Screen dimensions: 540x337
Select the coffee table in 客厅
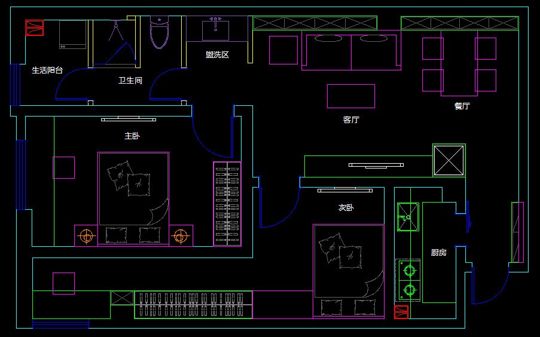click(x=351, y=96)
